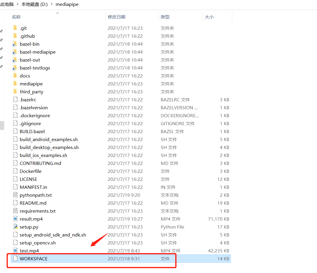Sort files by the 修改日期 column header
This screenshot has width=317, height=273.
tap(116, 17)
